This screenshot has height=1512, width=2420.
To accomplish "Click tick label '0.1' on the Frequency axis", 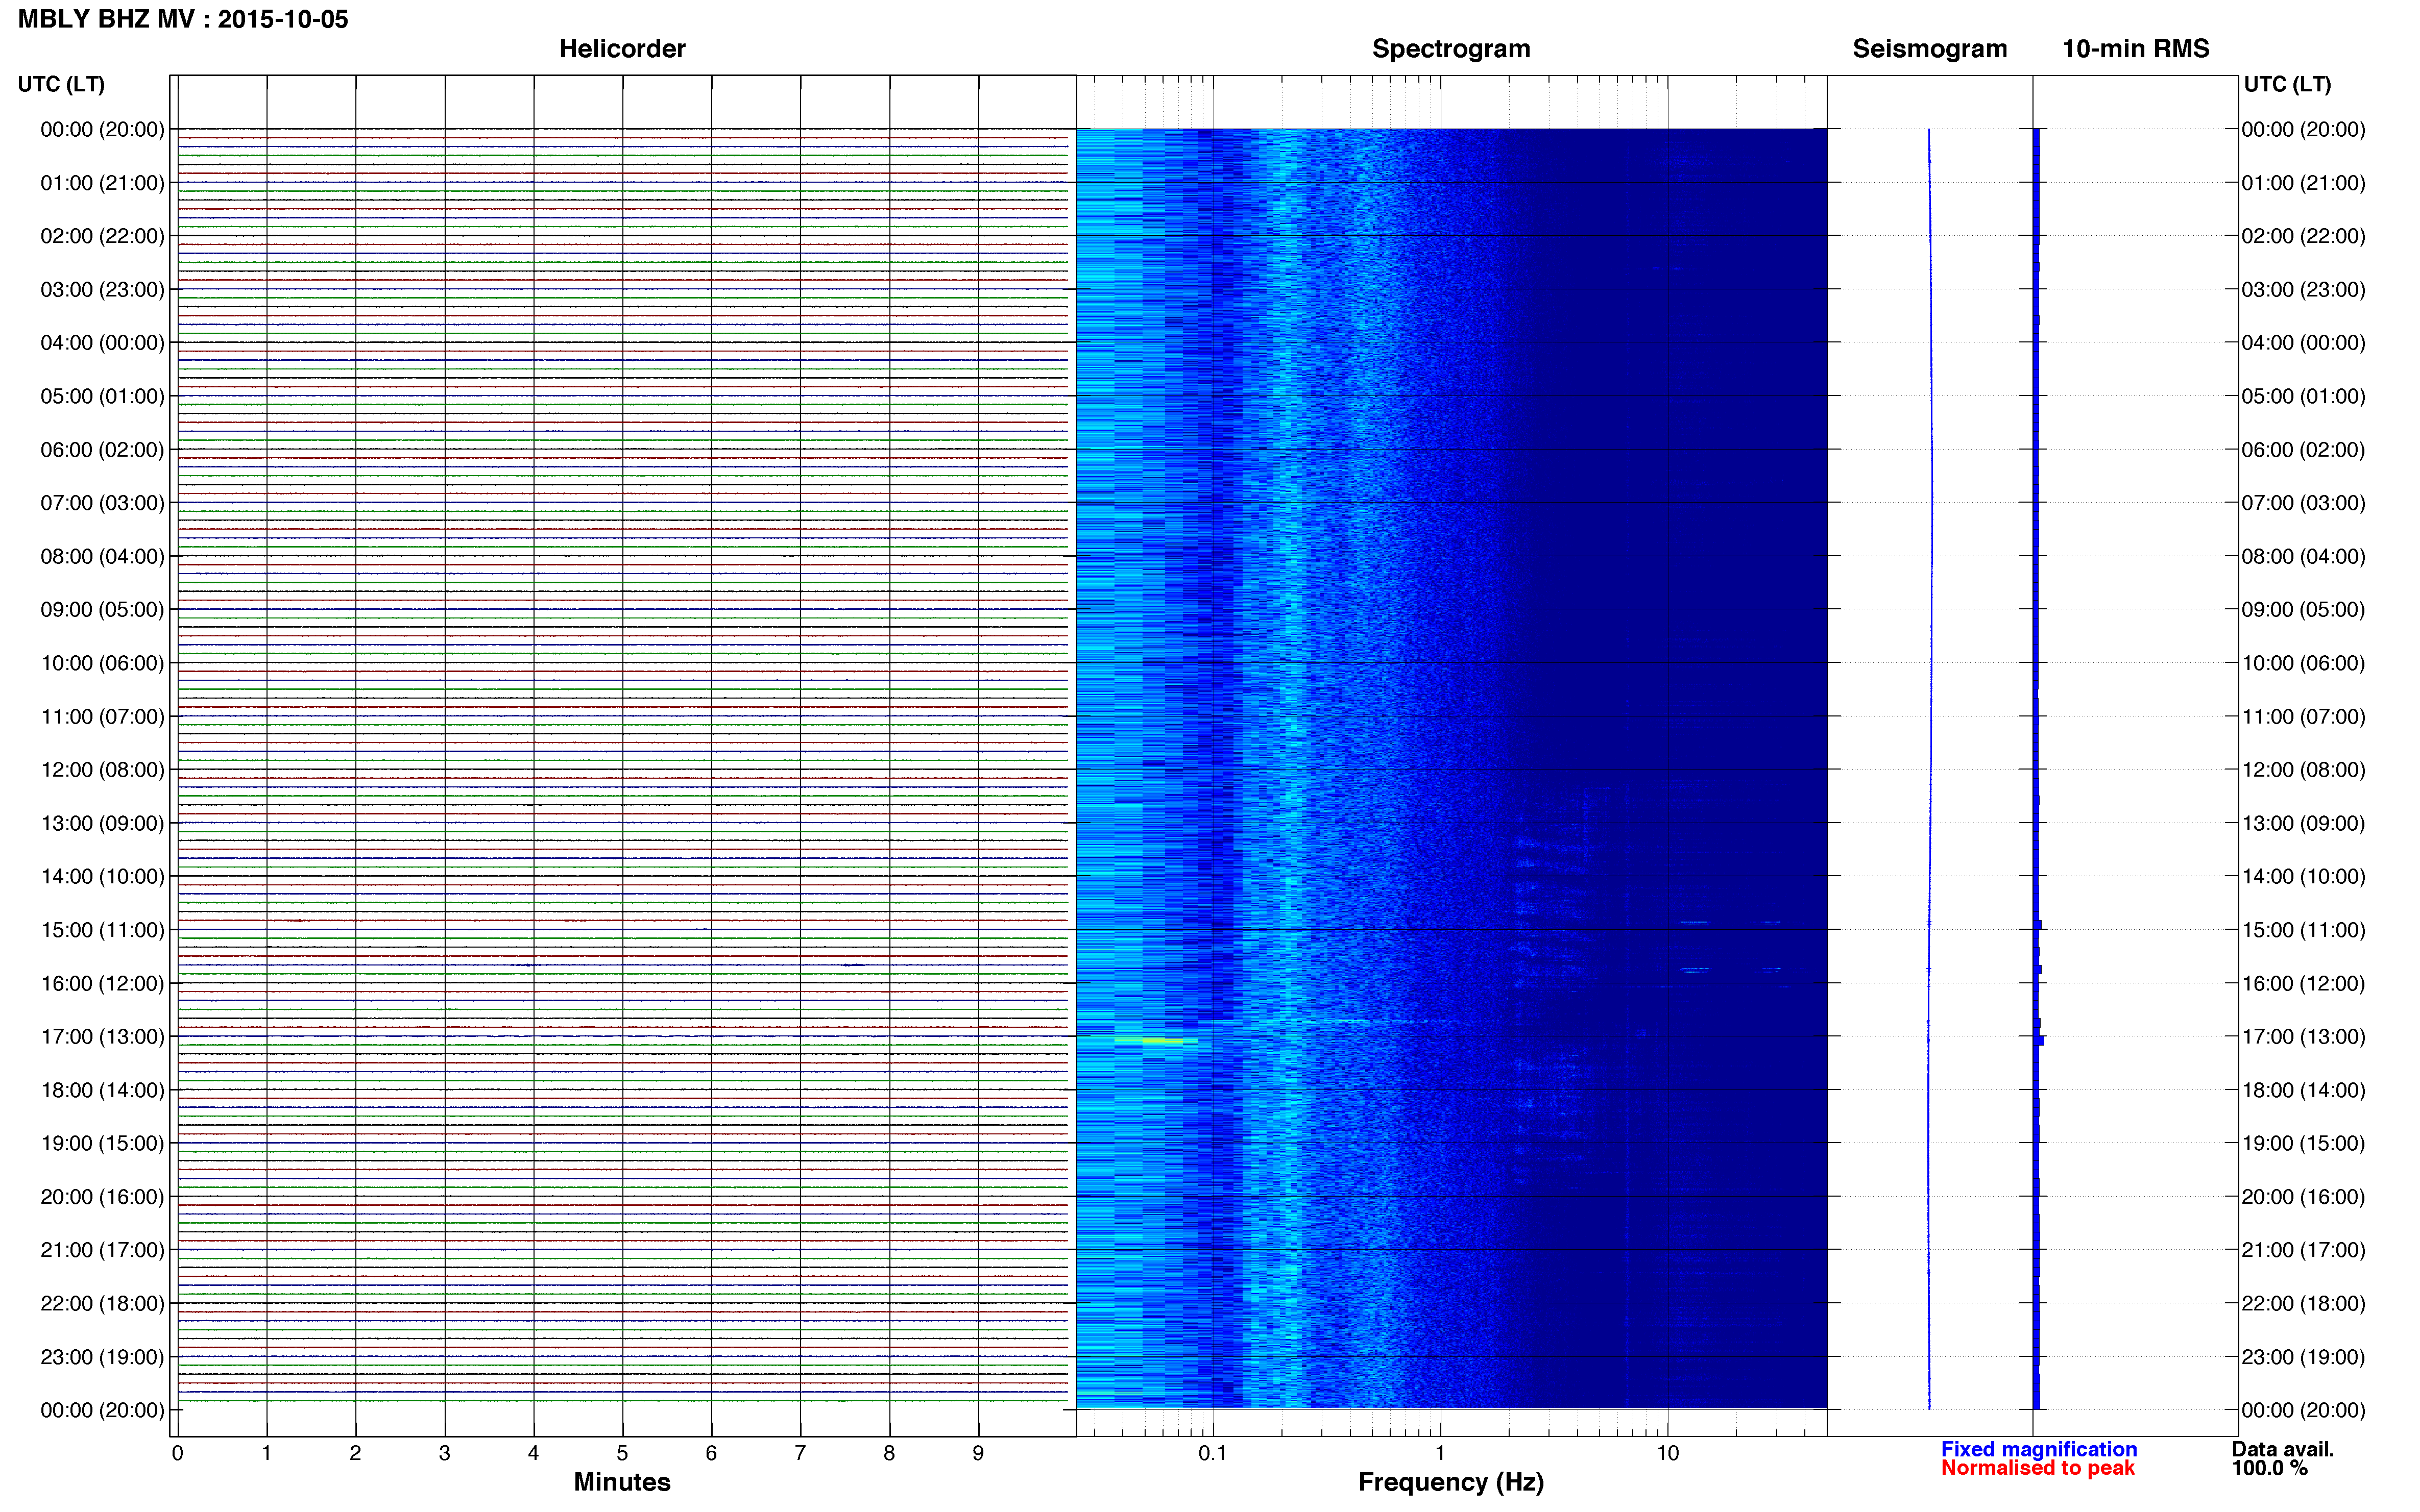I will click(1213, 1453).
